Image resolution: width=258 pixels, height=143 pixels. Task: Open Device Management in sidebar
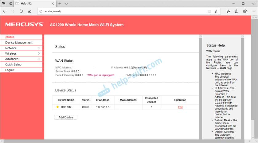click(21, 43)
